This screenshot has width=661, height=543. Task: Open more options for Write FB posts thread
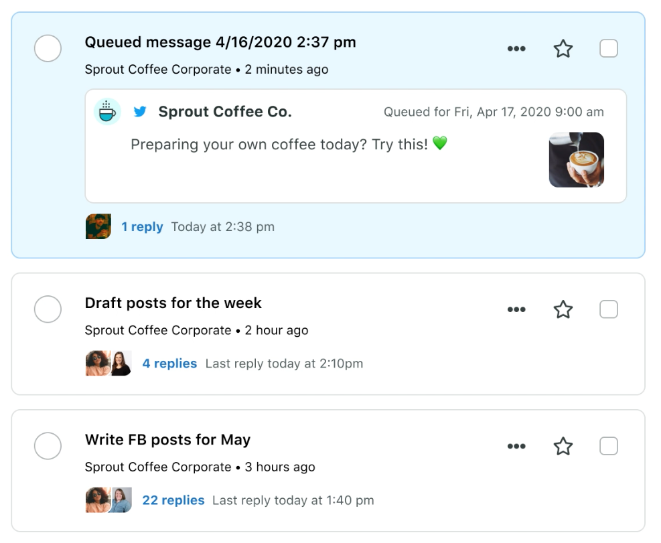point(516,446)
